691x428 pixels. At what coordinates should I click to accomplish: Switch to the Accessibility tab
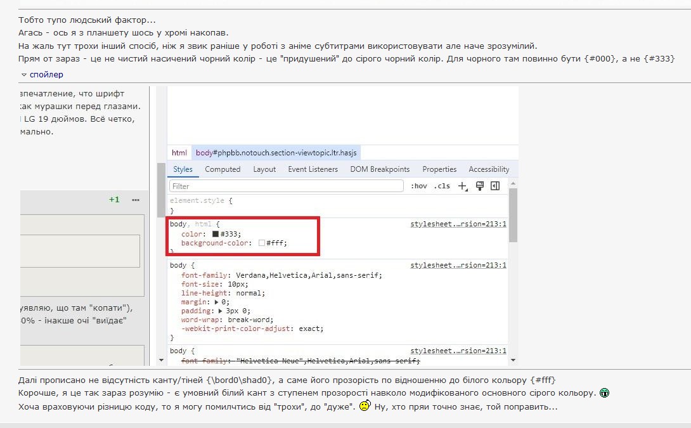click(489, 169)
